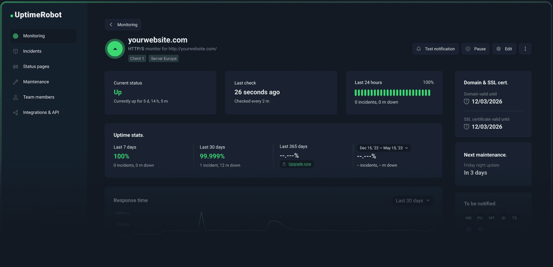The image size is (553, 267).
Task: Go back using the Monitoring breadcrumb chevron
Action: (x=111, y=25)
